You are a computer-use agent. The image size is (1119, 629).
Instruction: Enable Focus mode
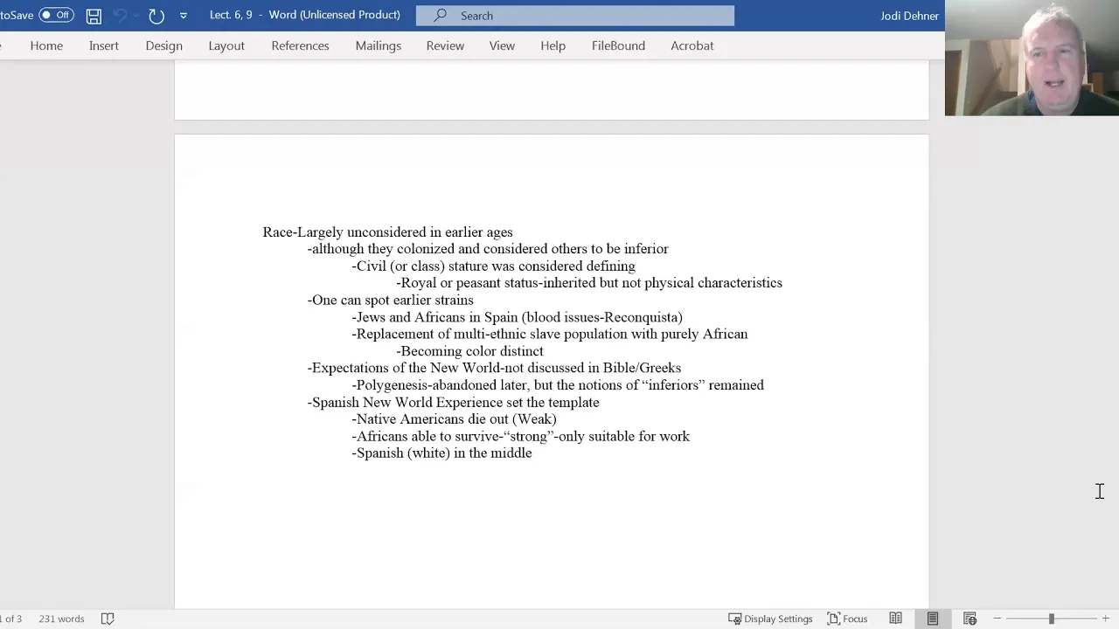pyautogui.click(x=847, y=619)
